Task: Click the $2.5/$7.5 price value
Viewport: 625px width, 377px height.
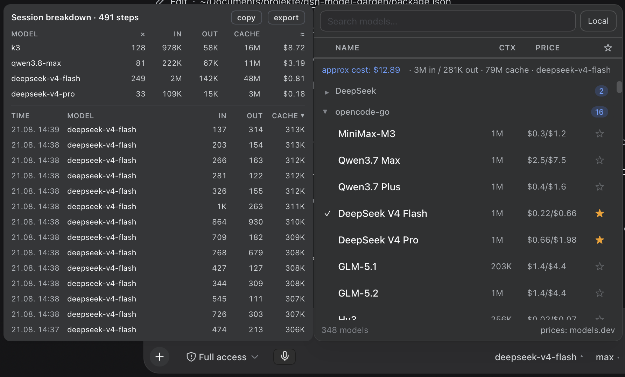Action: (546, 160)
